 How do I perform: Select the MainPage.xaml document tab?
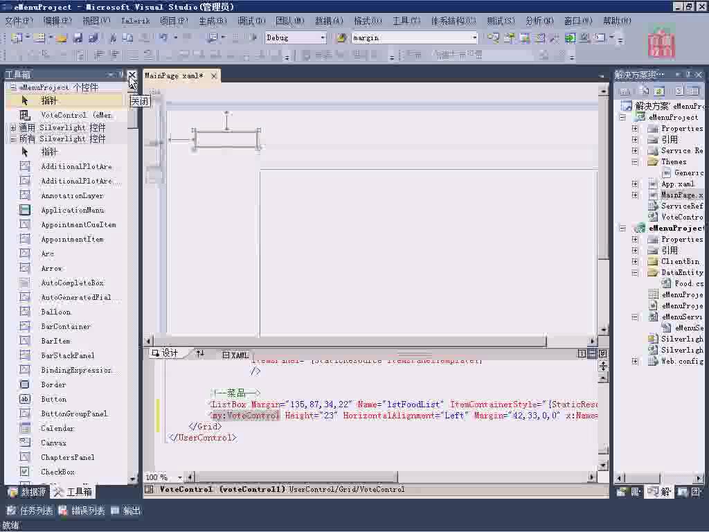point(174,76)
